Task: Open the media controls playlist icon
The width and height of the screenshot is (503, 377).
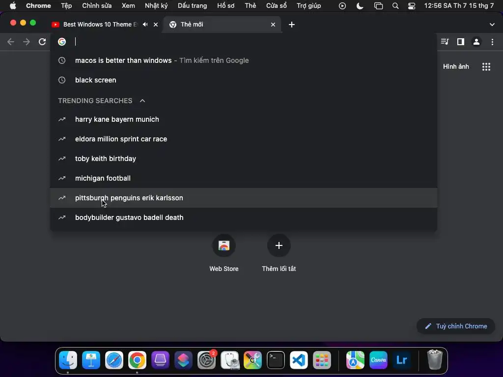Action: 445,42
